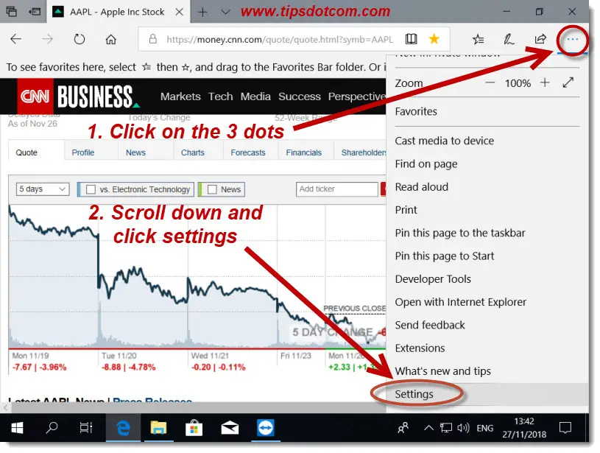600x453 pixels.
Task: Open the Success nav link
Action: point(299,96)
